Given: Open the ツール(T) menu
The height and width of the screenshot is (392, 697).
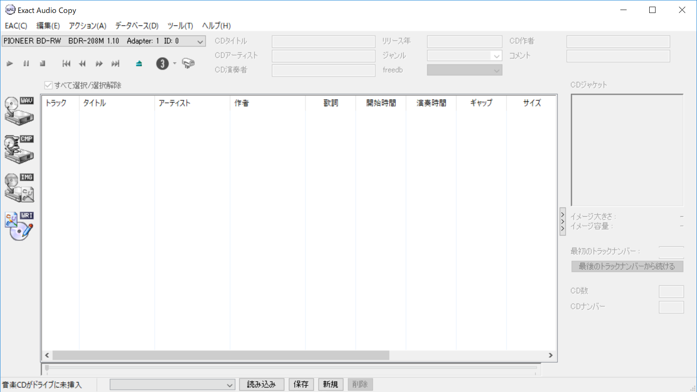Looking at the screenshot, I should tap(180, 26).
